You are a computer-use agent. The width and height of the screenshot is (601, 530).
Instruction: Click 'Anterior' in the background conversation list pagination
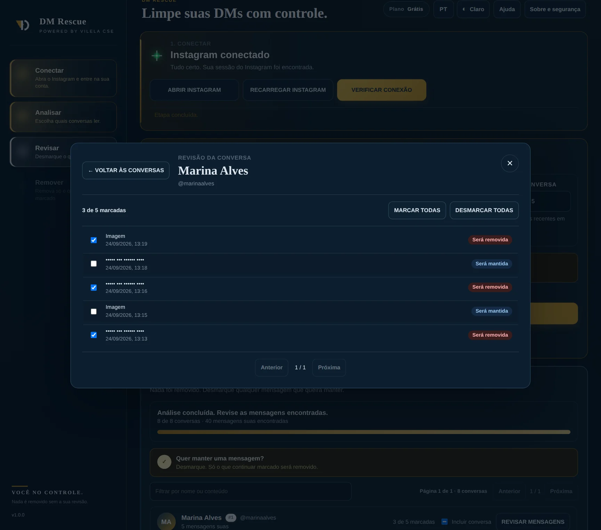tap(509, 491)
